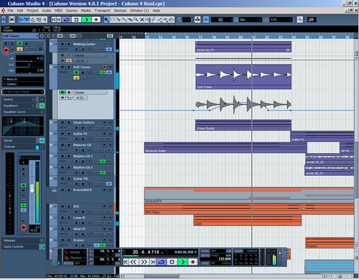
Task: Open the Snap type dropdown
Action: tap(222, 19)
